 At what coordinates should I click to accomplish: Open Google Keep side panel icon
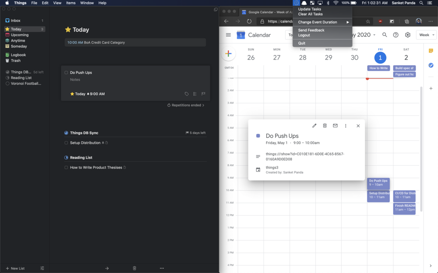pyautogui.click(x=431, y=51)
